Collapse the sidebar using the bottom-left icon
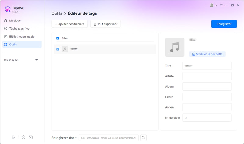The width and height of the screenshot is (244, 144). [x=13, y=137]
